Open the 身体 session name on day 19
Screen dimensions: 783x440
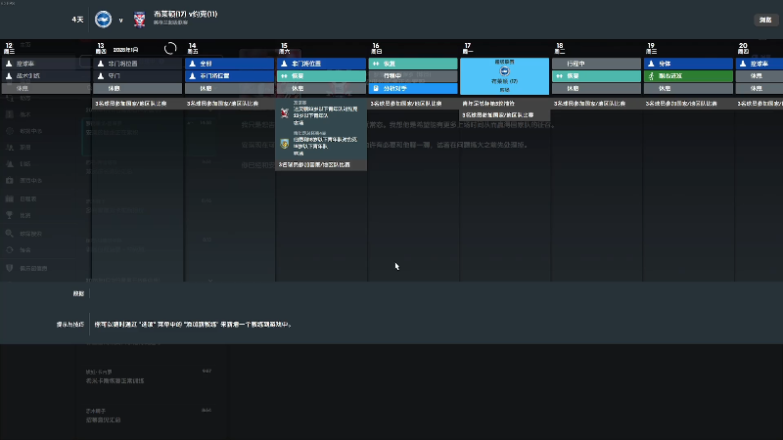tap(665, 64)
